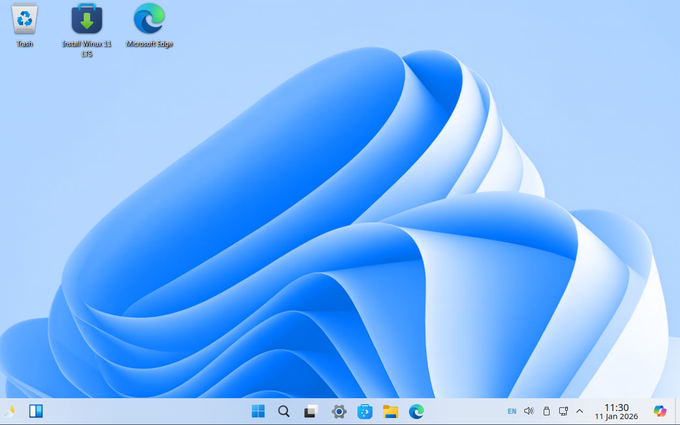Open the clock and calendar popup
Screen dimensions: 680x425
coord(616,411)
